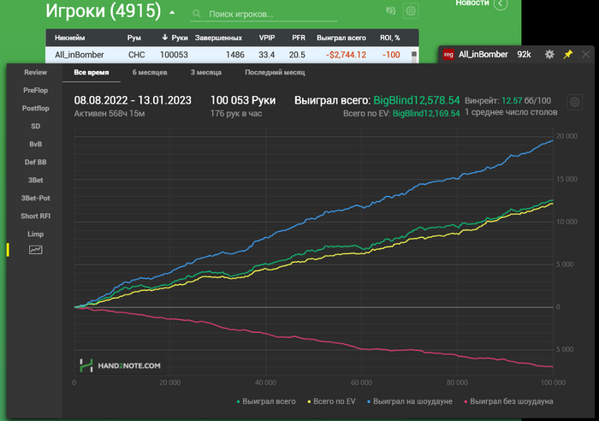This screenshot has height=421, width=599.
Task: Click BigBlind12,169.54 EV value
Action: [426, 114]
